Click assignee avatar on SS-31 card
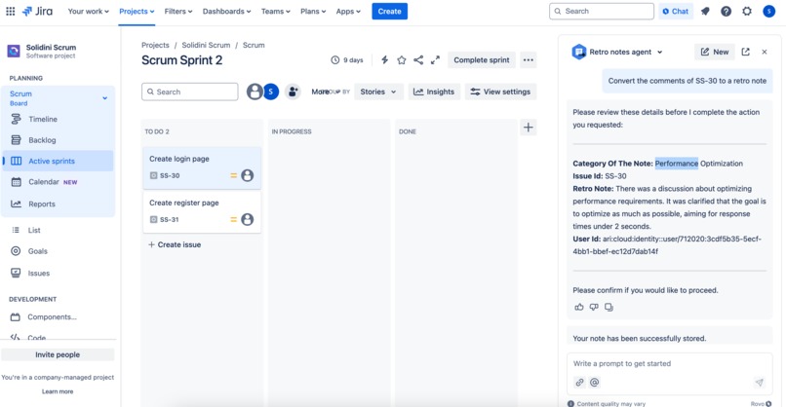The width and height of the screenshot is (786, 407). point(247,219)
